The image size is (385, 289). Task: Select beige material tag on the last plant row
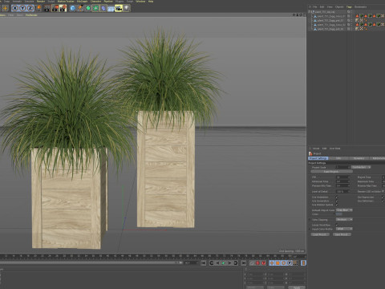[357, 29]
